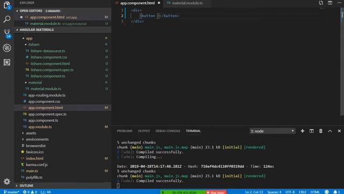Click Ln 2, Col 13 in status bar
344x194 pixels.
pyautogui.click(x=254, y=192)
